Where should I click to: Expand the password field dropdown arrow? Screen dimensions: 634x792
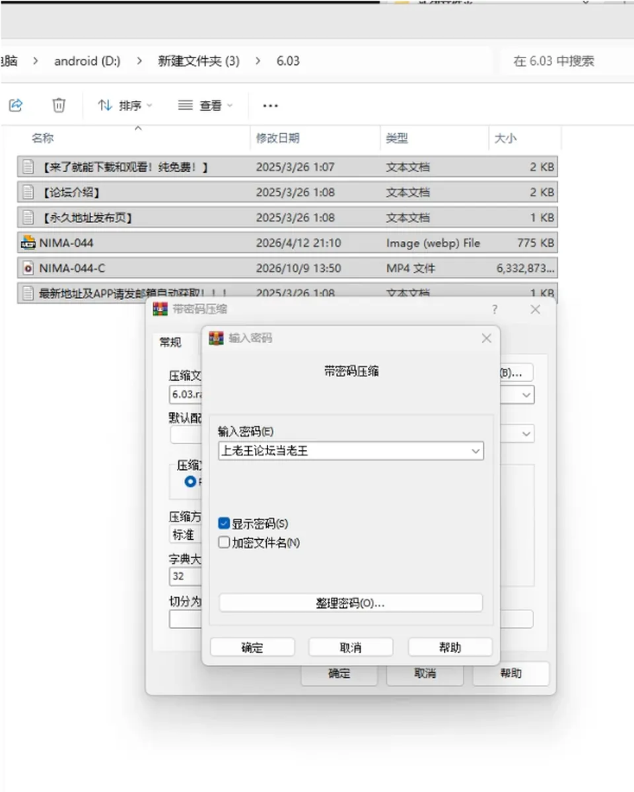pos(475,451)
